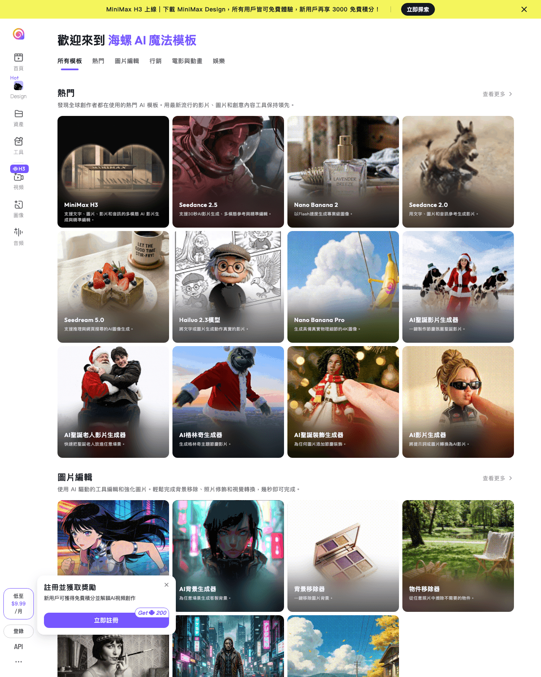Open the AI影片生成器 card
This screenshot has height=677, width=541.
click(458, 402)
